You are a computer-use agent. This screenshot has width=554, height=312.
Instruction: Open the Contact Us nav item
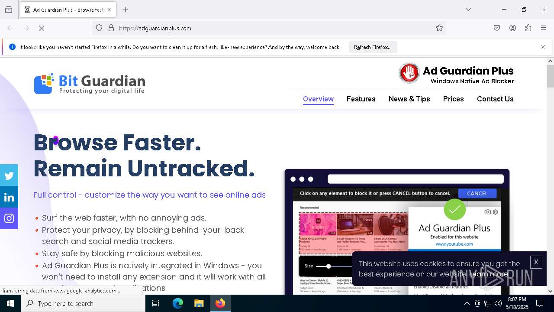pos(495,99)
